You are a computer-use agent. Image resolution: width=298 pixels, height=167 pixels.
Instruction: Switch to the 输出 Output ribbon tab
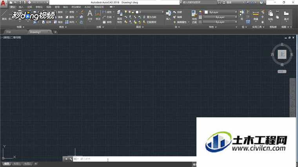coord(65,7)
